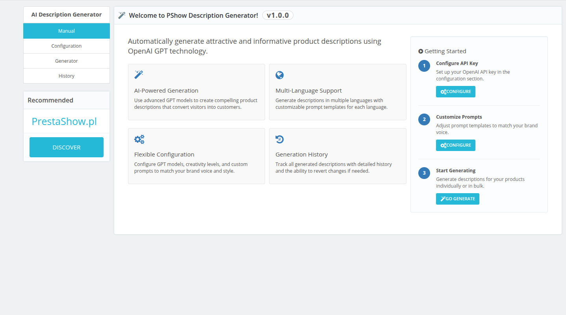Click CONFIGURE under Configure API Key

point(456,91)
